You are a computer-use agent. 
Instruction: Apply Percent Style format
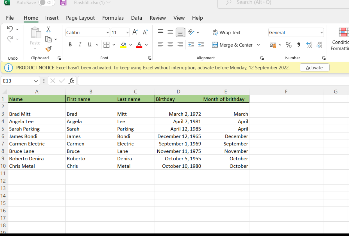tap(289, 45)
